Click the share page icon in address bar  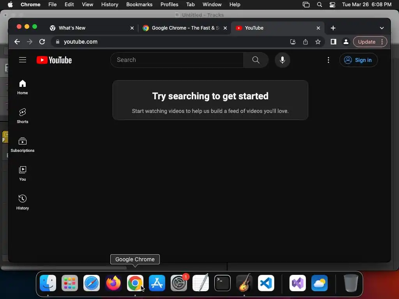click(305, 42)
